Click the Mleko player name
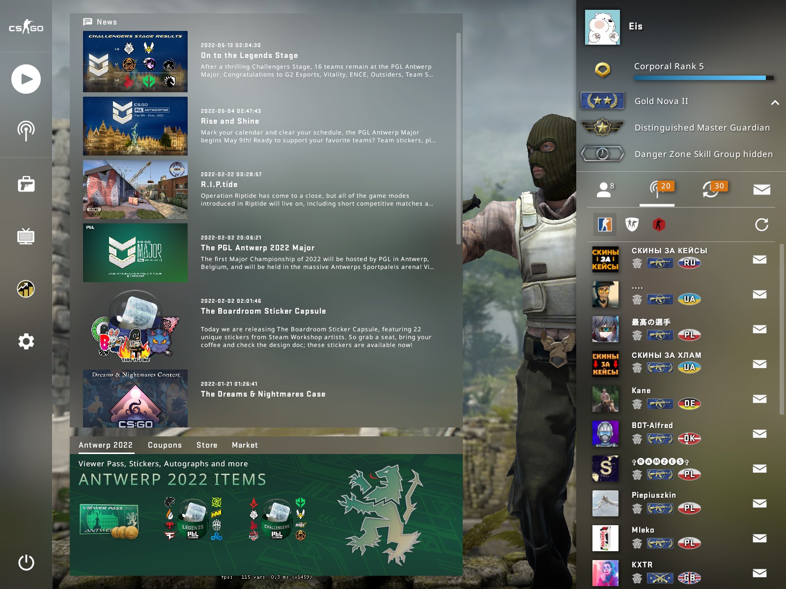Image resolution: width=786 pixels, height=589 pixels. tap(643, 530)
